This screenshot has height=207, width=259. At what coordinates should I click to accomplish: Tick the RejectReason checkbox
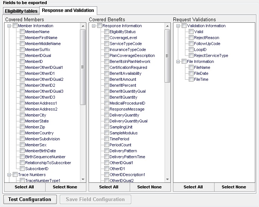point(191,38)
